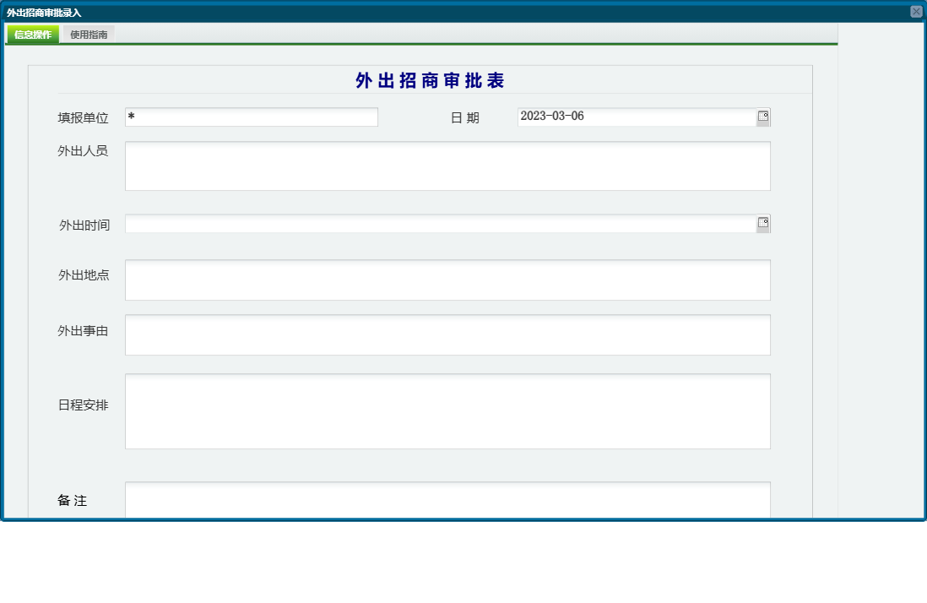Focus the 外出人员 text area

pos(447,166)
